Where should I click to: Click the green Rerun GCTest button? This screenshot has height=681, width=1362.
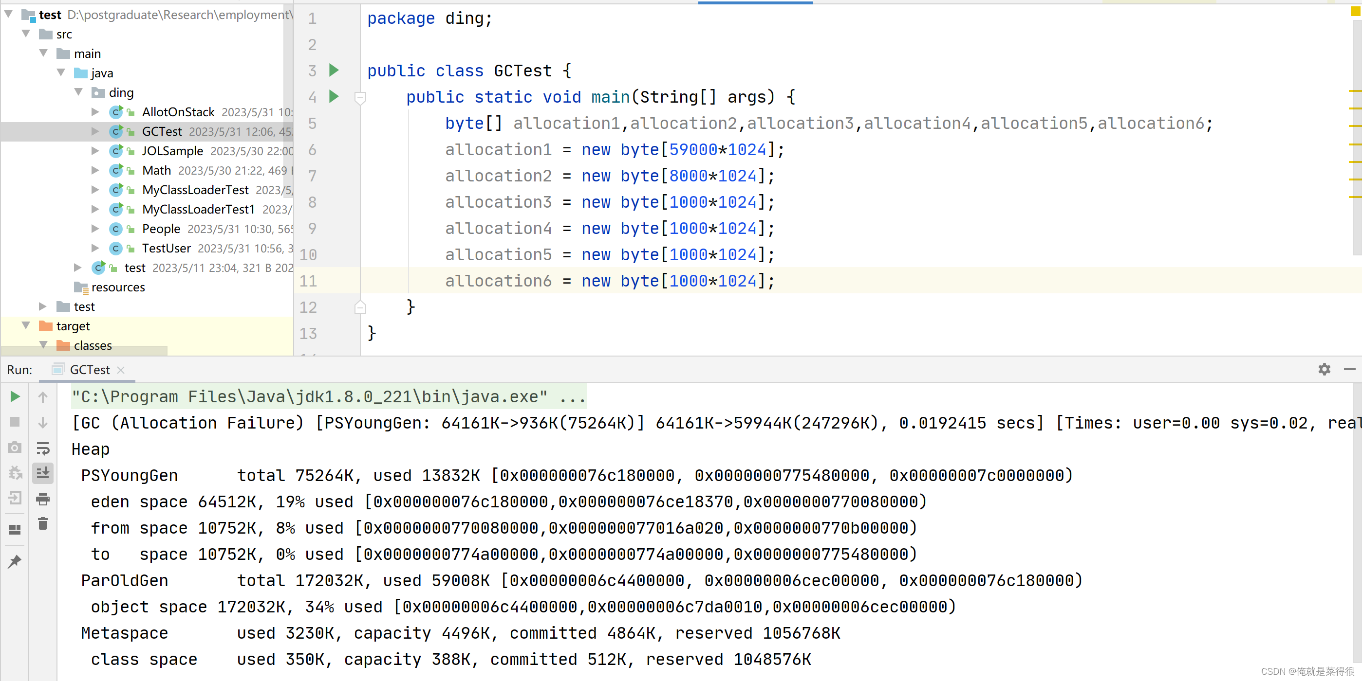click(x=15, y=396)
